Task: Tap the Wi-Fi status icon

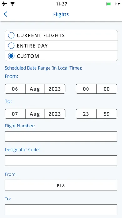Action: (12, 4)
